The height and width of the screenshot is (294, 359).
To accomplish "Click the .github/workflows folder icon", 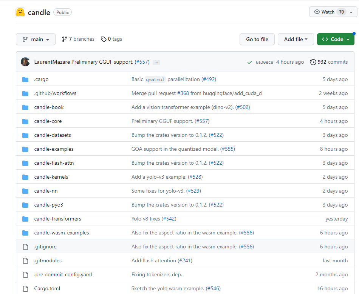I will click(x=25, y=93).
